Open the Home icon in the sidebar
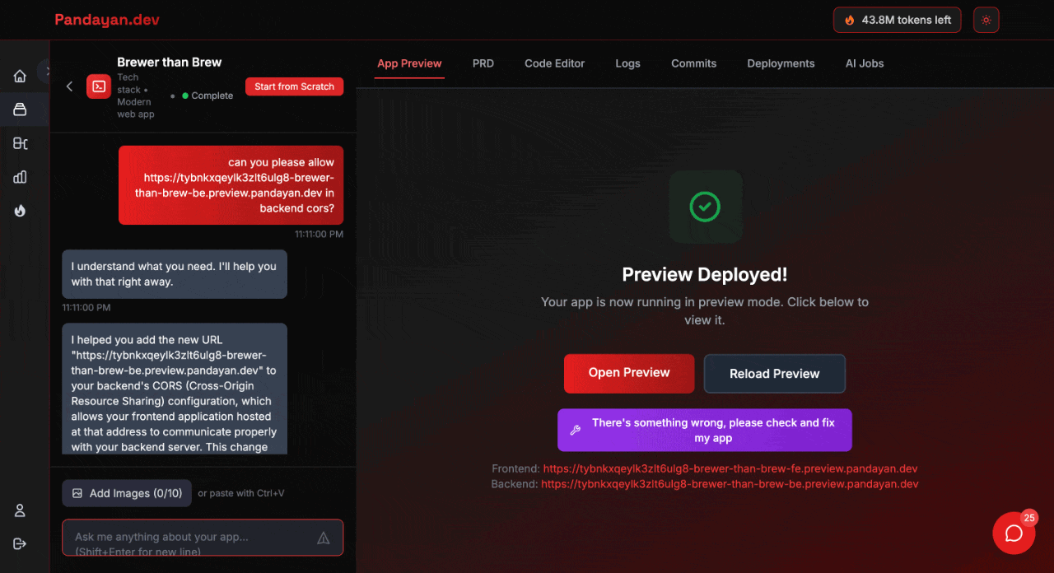1054x573 pixels. click(x=19, y=75)
